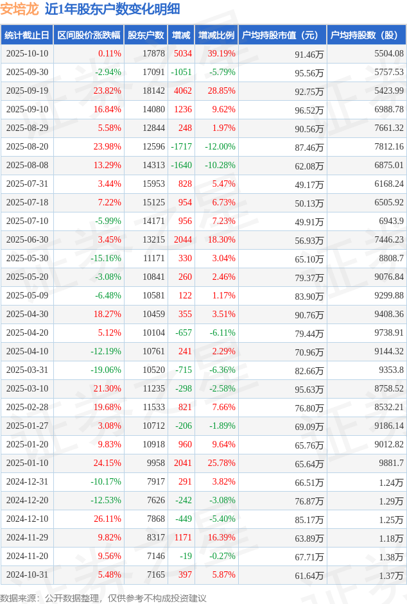407x604 pixels.
Task: Click the 安培龙 stock name in title
Action: coord(19,9)
